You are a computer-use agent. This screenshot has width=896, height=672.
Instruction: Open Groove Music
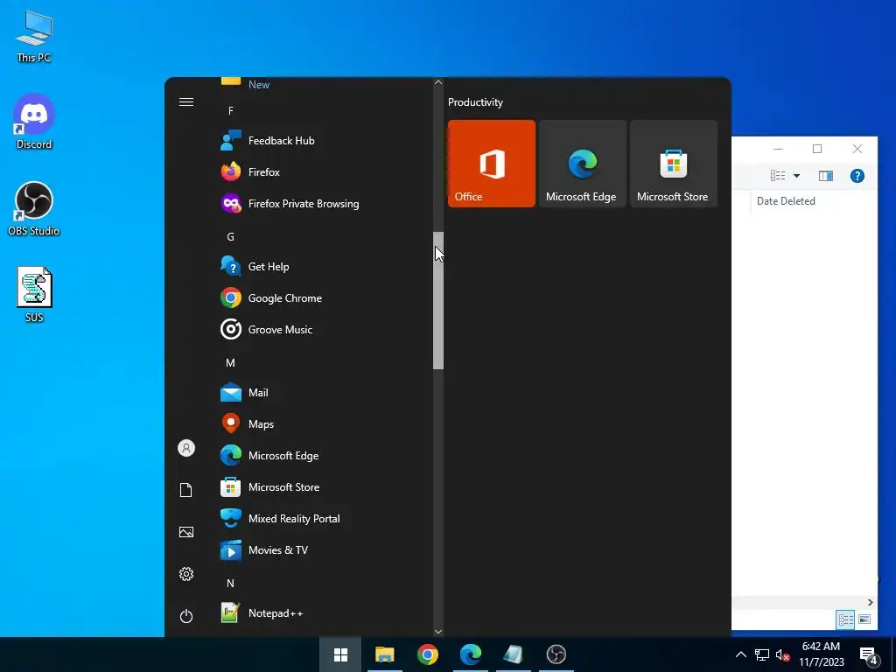click(x=323, y=330)
